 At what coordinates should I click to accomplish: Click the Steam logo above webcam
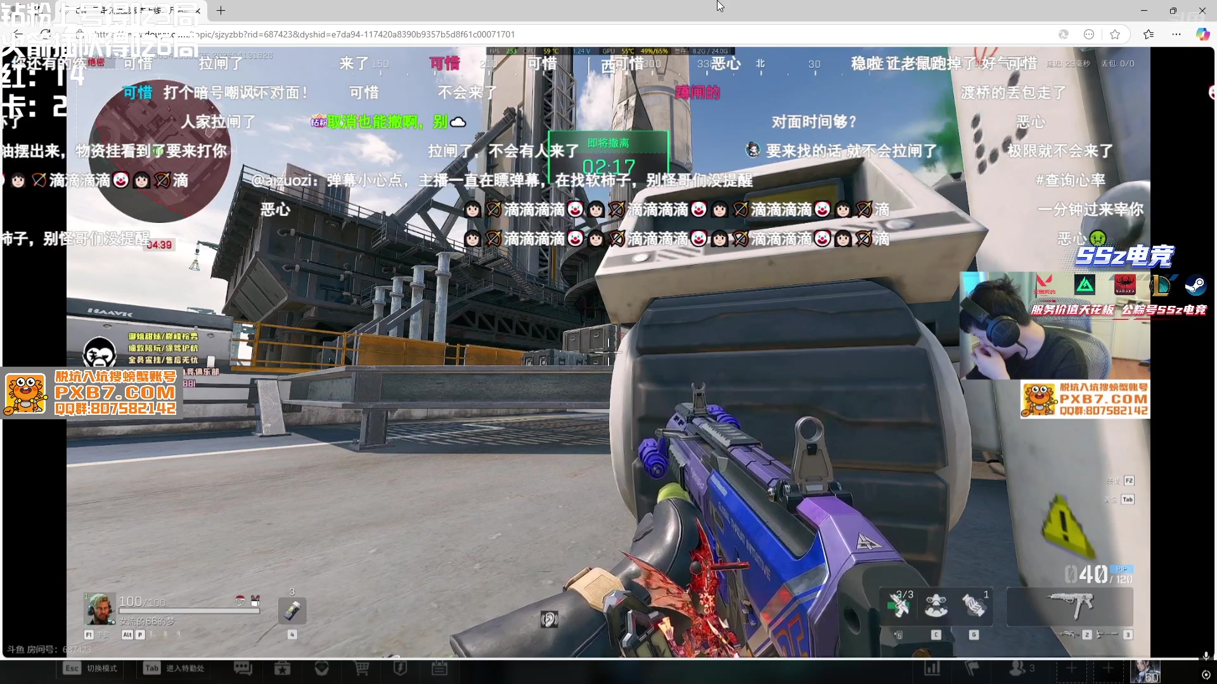coord(1195,286)
